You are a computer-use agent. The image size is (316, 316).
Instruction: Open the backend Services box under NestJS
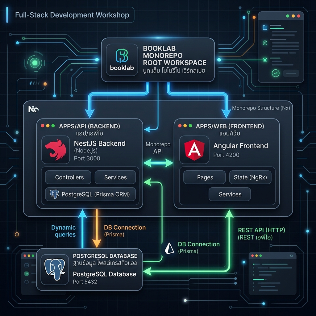click(x=115, y=177)
